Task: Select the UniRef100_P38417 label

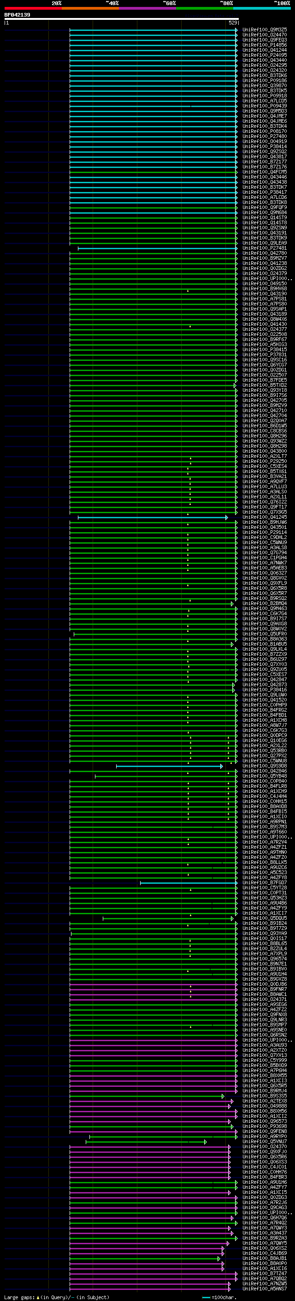Action: coord(265,192)
